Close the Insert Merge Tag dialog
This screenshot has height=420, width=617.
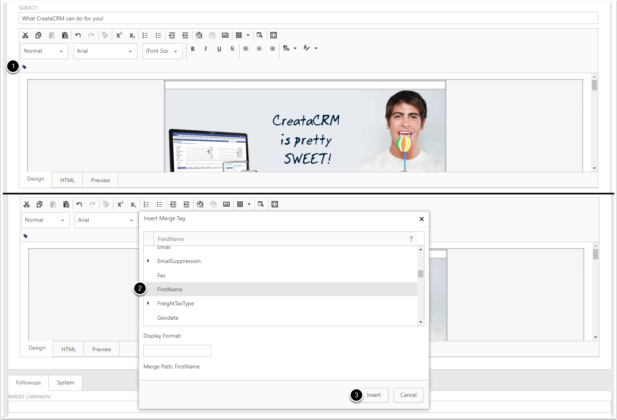[x=422, y=219]
